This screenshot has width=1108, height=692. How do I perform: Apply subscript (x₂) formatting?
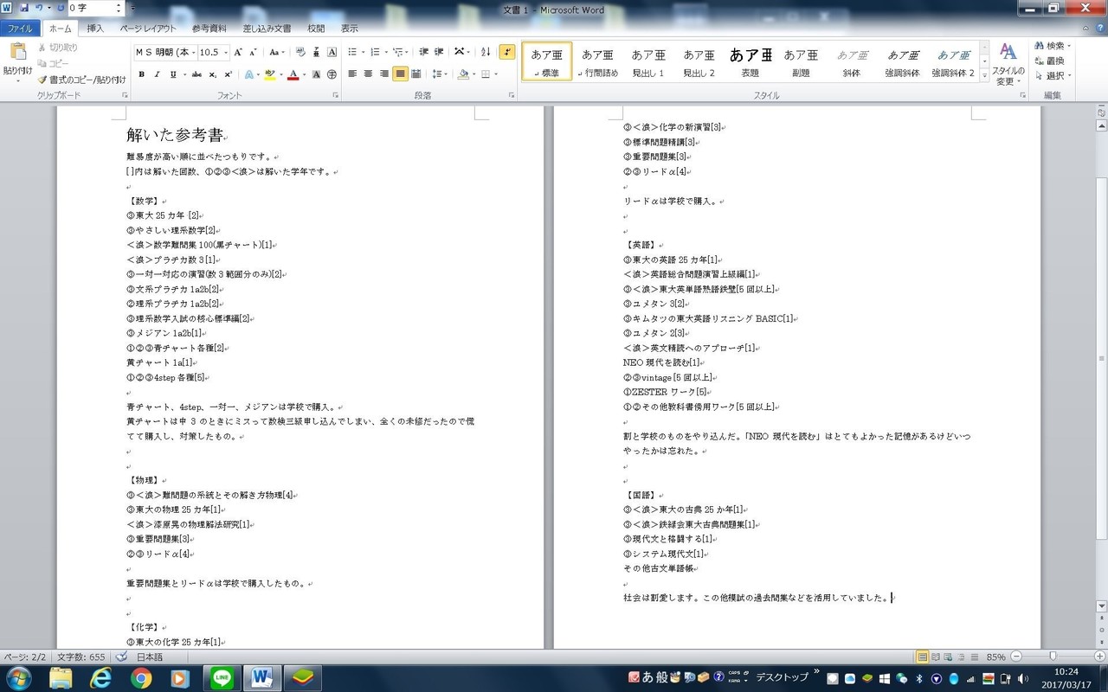click(x=214, y=74)
